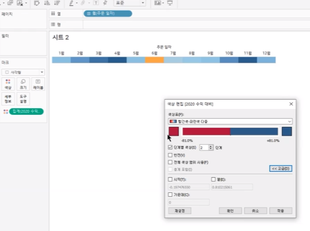This screenshot has width=310, height=231.
Task: Open the show/hide cards dropdown arrow
Action: [x=163, y=3]
